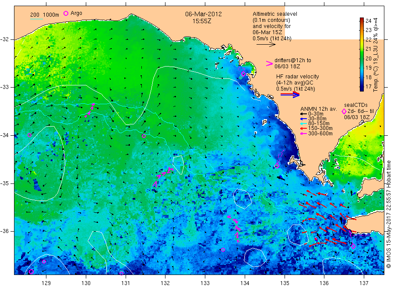Click the '15:55Z' time label
Viewport: 394px width, 289px height.
coord(202,21)
